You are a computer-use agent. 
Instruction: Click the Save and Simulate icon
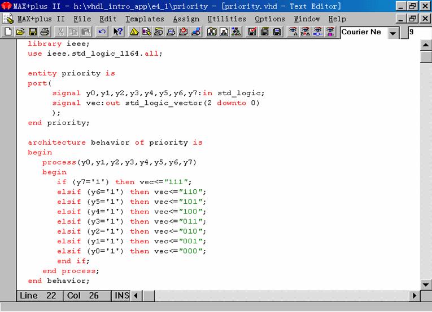coord(277,32)
